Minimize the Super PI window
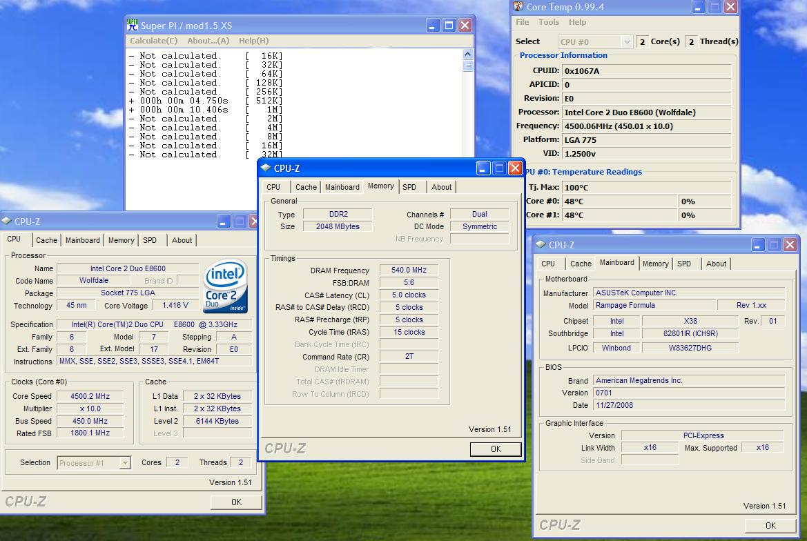The width and height of the screenshot is (807, 541). click(x=432, y=26)
